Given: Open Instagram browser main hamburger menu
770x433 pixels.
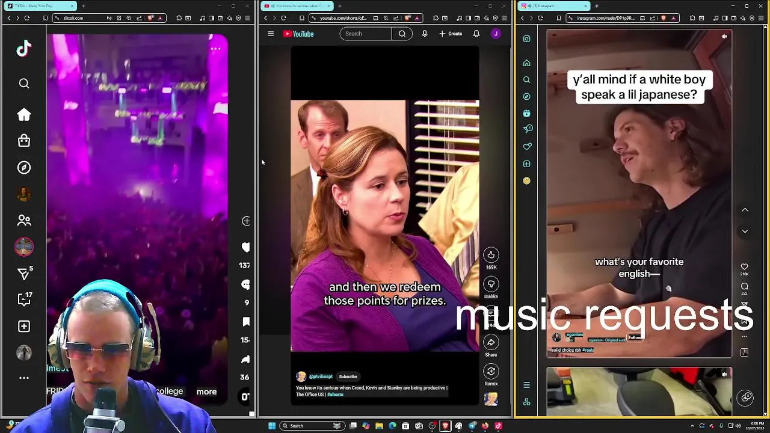Looking at the screenshot, I should 761,18.
